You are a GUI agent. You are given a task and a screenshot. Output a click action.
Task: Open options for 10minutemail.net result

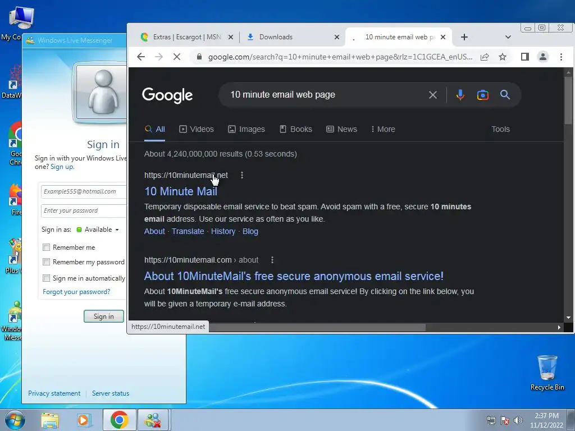pyautogui.click(x=241, y=175)
